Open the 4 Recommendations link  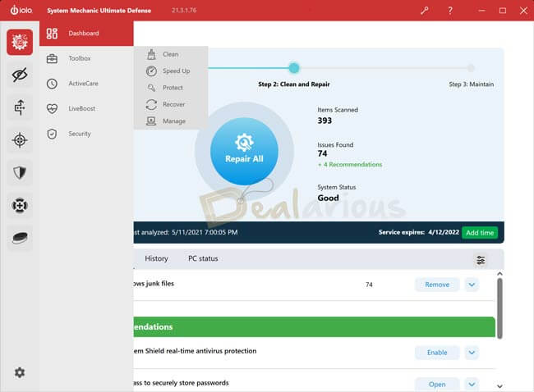tap(350, 165)
